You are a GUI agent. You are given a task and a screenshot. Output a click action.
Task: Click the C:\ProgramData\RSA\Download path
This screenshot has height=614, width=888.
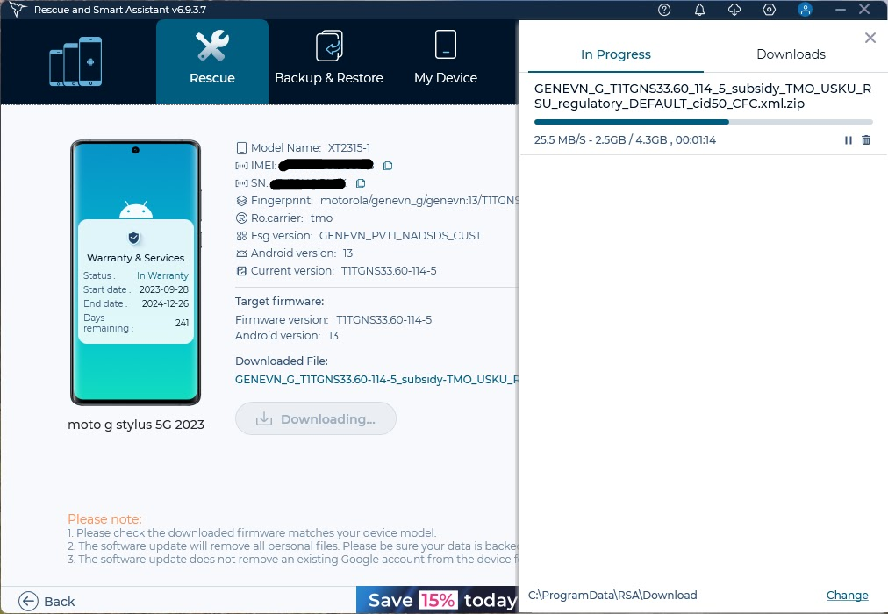612,596
